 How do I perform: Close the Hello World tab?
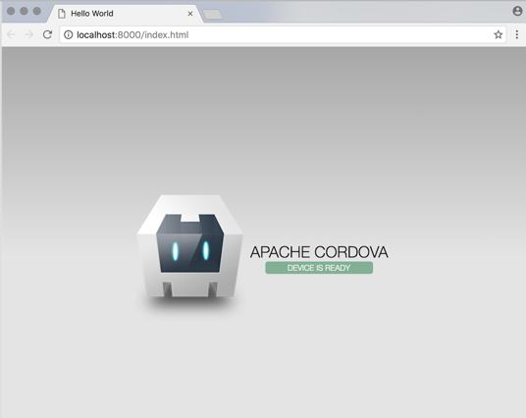coord(190,14)
